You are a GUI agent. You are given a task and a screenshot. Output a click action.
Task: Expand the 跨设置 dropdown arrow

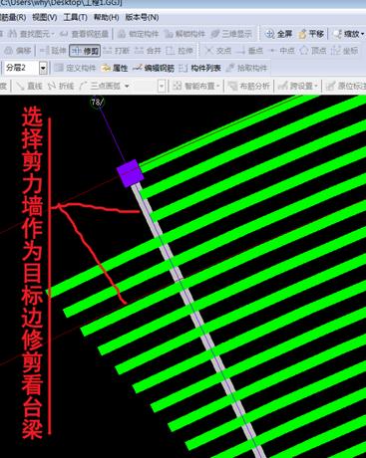coord(316,87)
